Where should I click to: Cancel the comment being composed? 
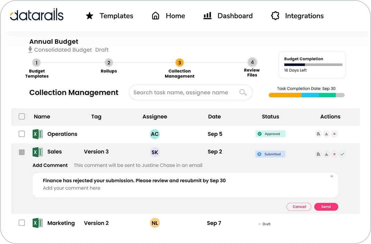pos(298,207)
